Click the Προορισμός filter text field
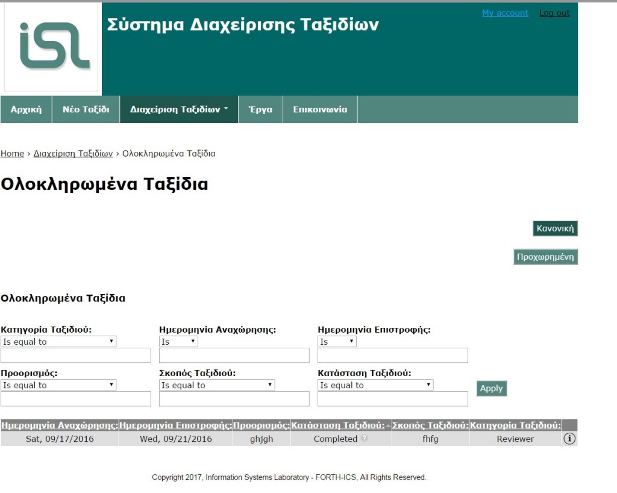 75,399
